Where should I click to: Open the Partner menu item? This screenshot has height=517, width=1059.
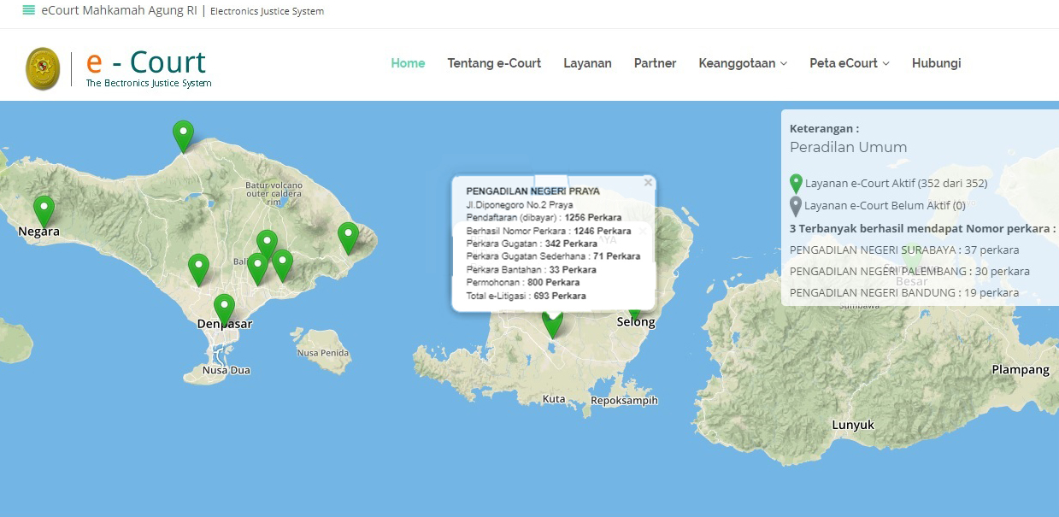tap(655, 63)
